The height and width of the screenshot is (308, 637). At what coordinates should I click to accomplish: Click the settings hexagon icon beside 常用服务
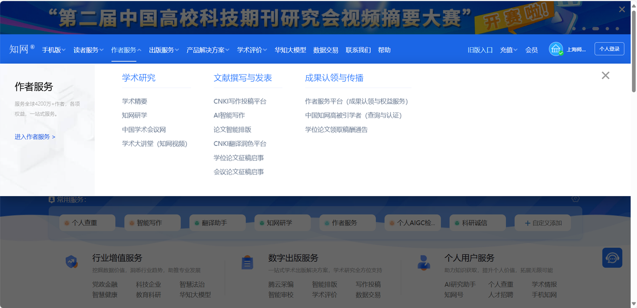click(575, 199)
